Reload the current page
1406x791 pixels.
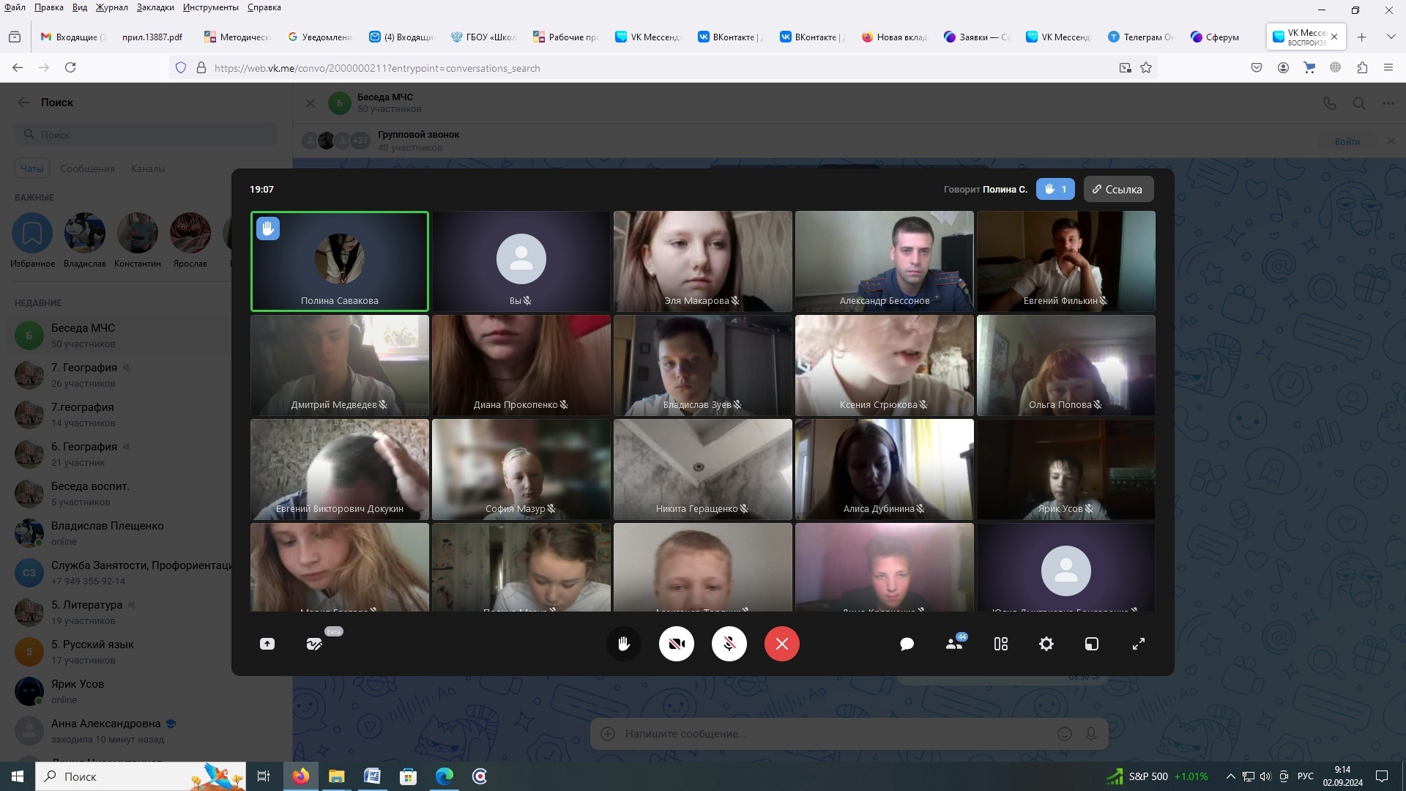pos(70,67)
